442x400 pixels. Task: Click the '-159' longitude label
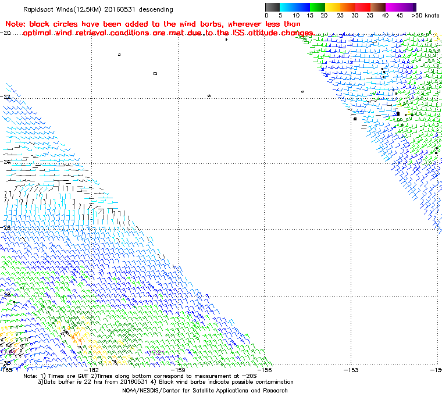[x=178, y=370]
